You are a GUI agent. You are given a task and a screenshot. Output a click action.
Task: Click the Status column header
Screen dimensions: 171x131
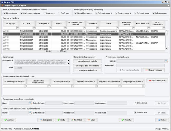(x=109, y=23)
